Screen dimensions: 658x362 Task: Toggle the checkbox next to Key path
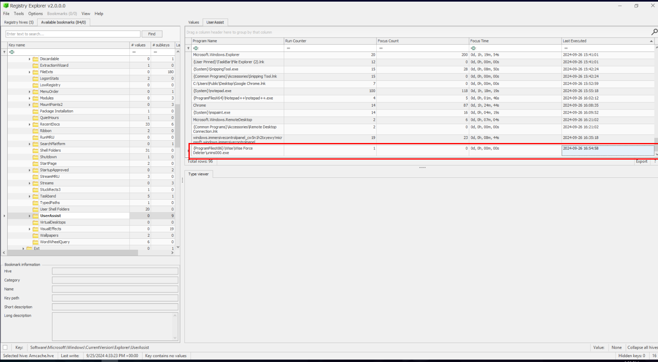(x=5, y=347)
